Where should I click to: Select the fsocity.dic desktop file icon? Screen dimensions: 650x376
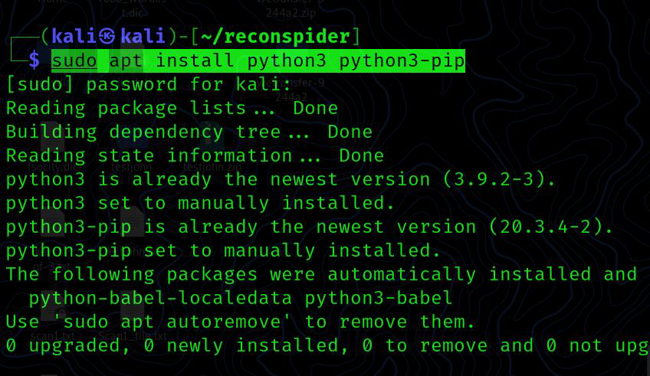53,145
